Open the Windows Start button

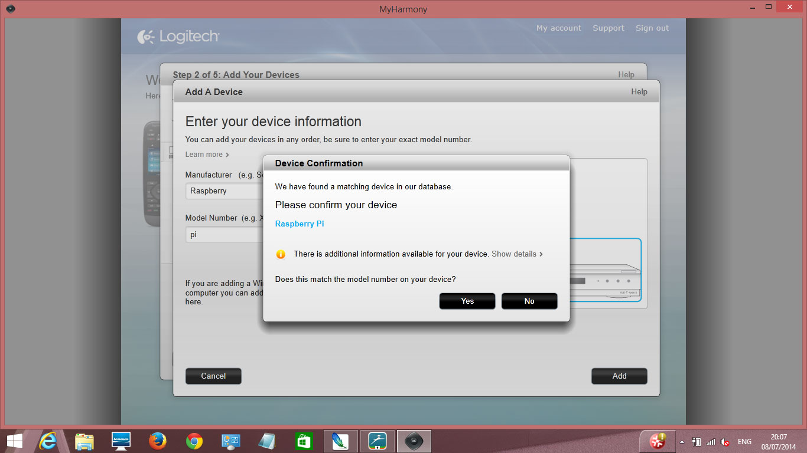(14, 441)
